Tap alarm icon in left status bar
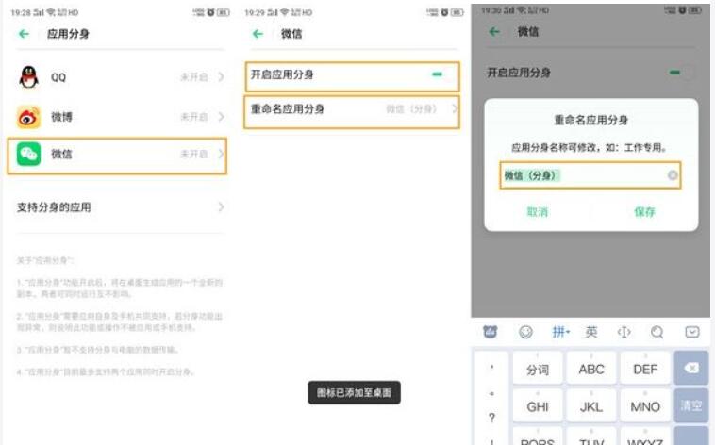The image size is (715, 445). click(210, 12)
